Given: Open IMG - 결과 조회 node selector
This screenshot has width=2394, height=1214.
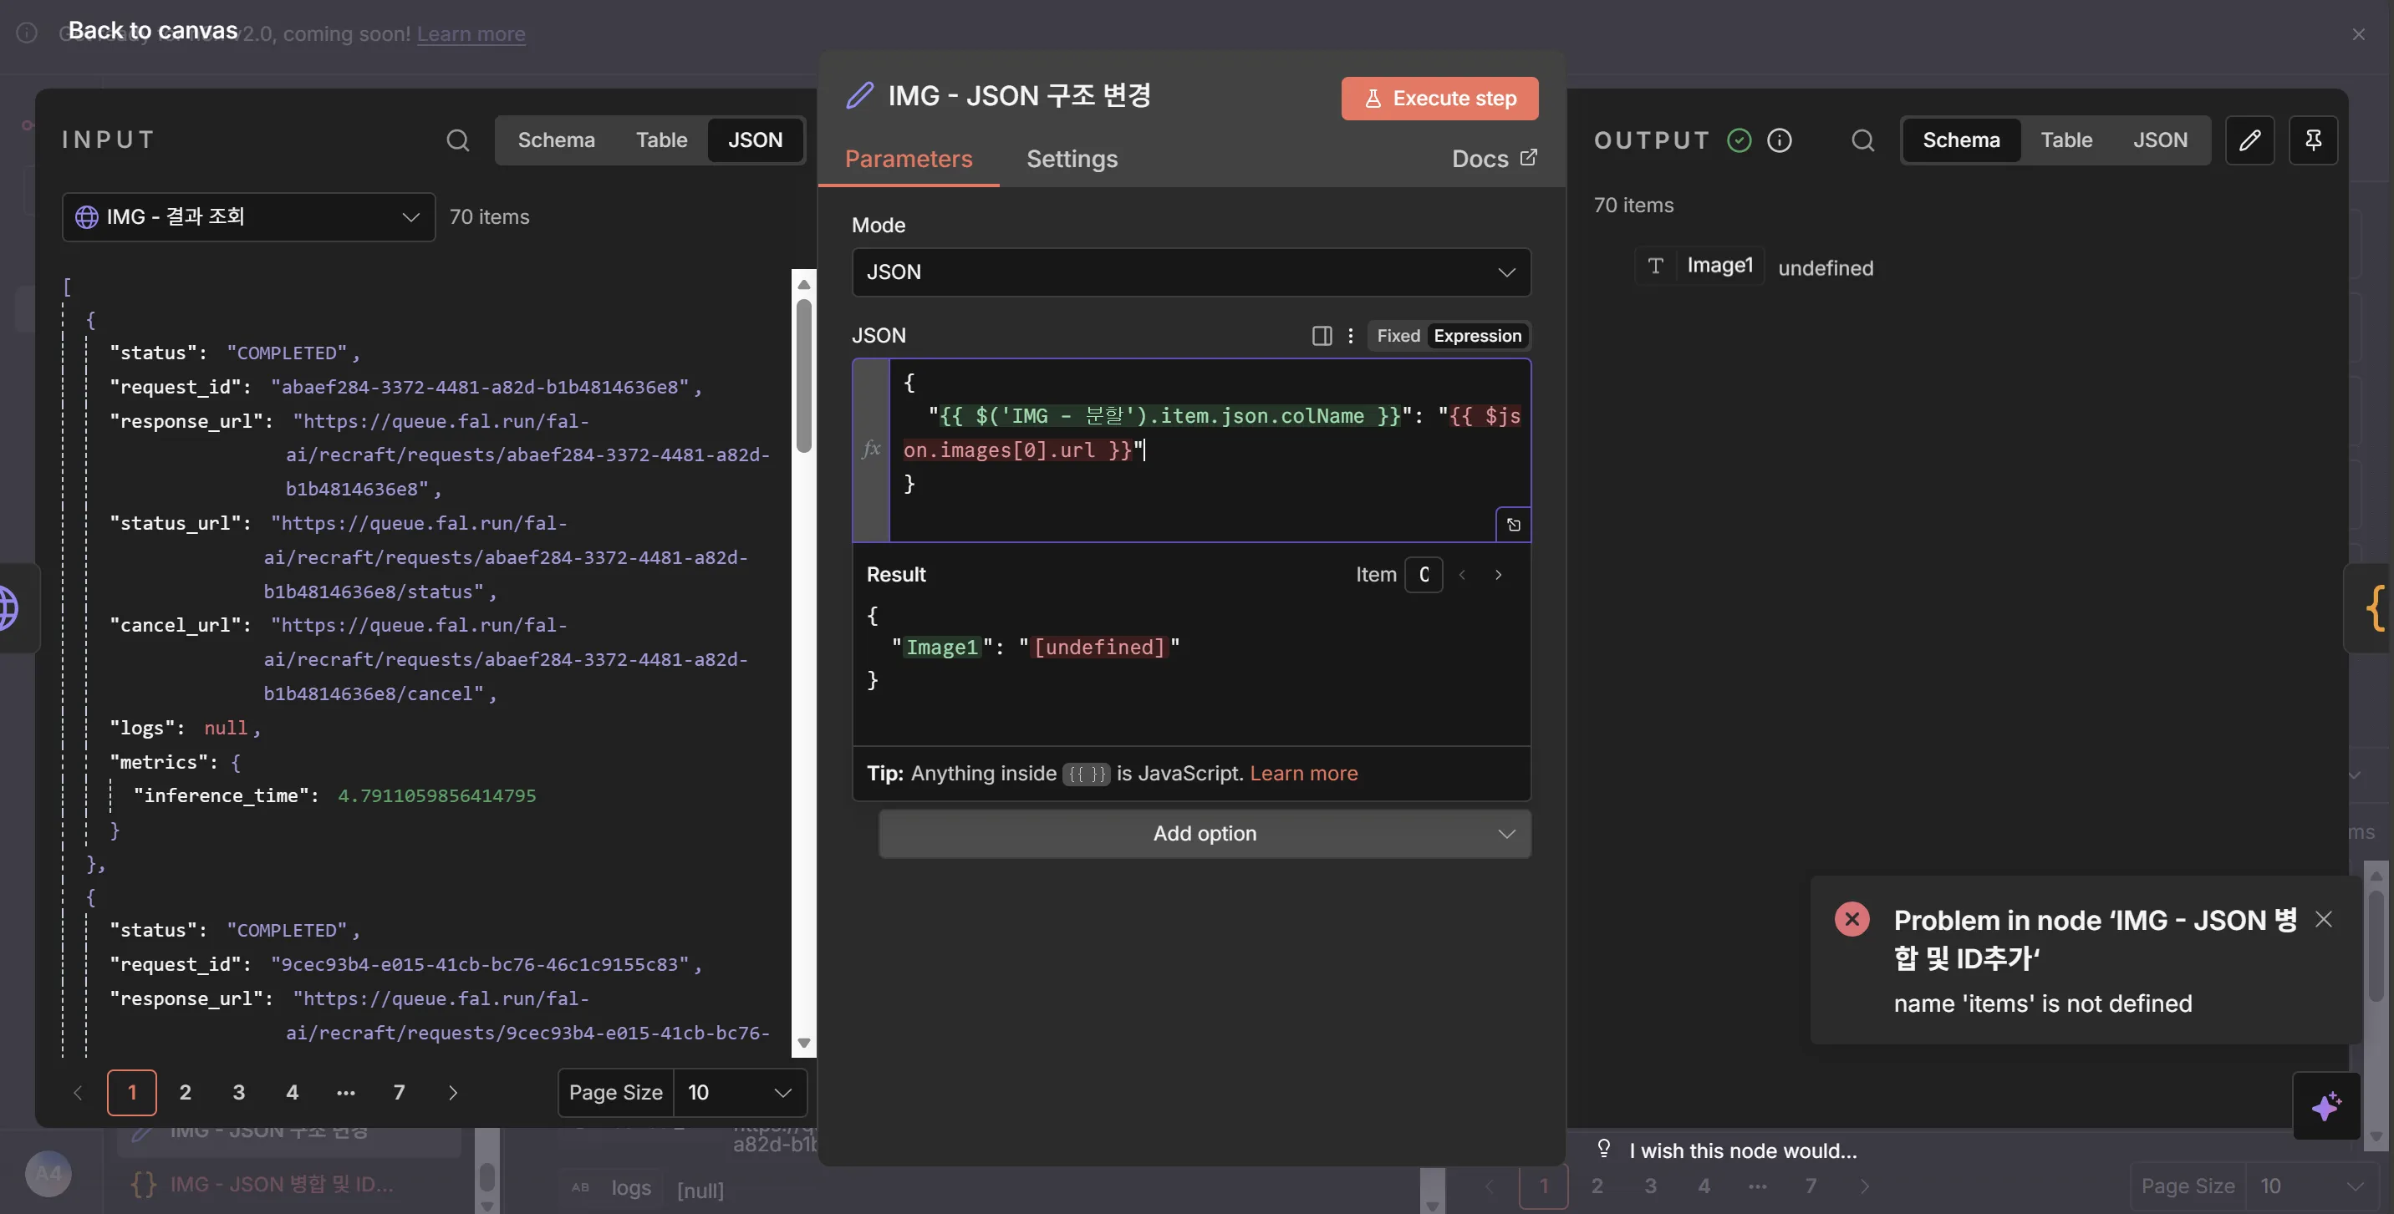Looking at the screenshot, I should point(248,216).
